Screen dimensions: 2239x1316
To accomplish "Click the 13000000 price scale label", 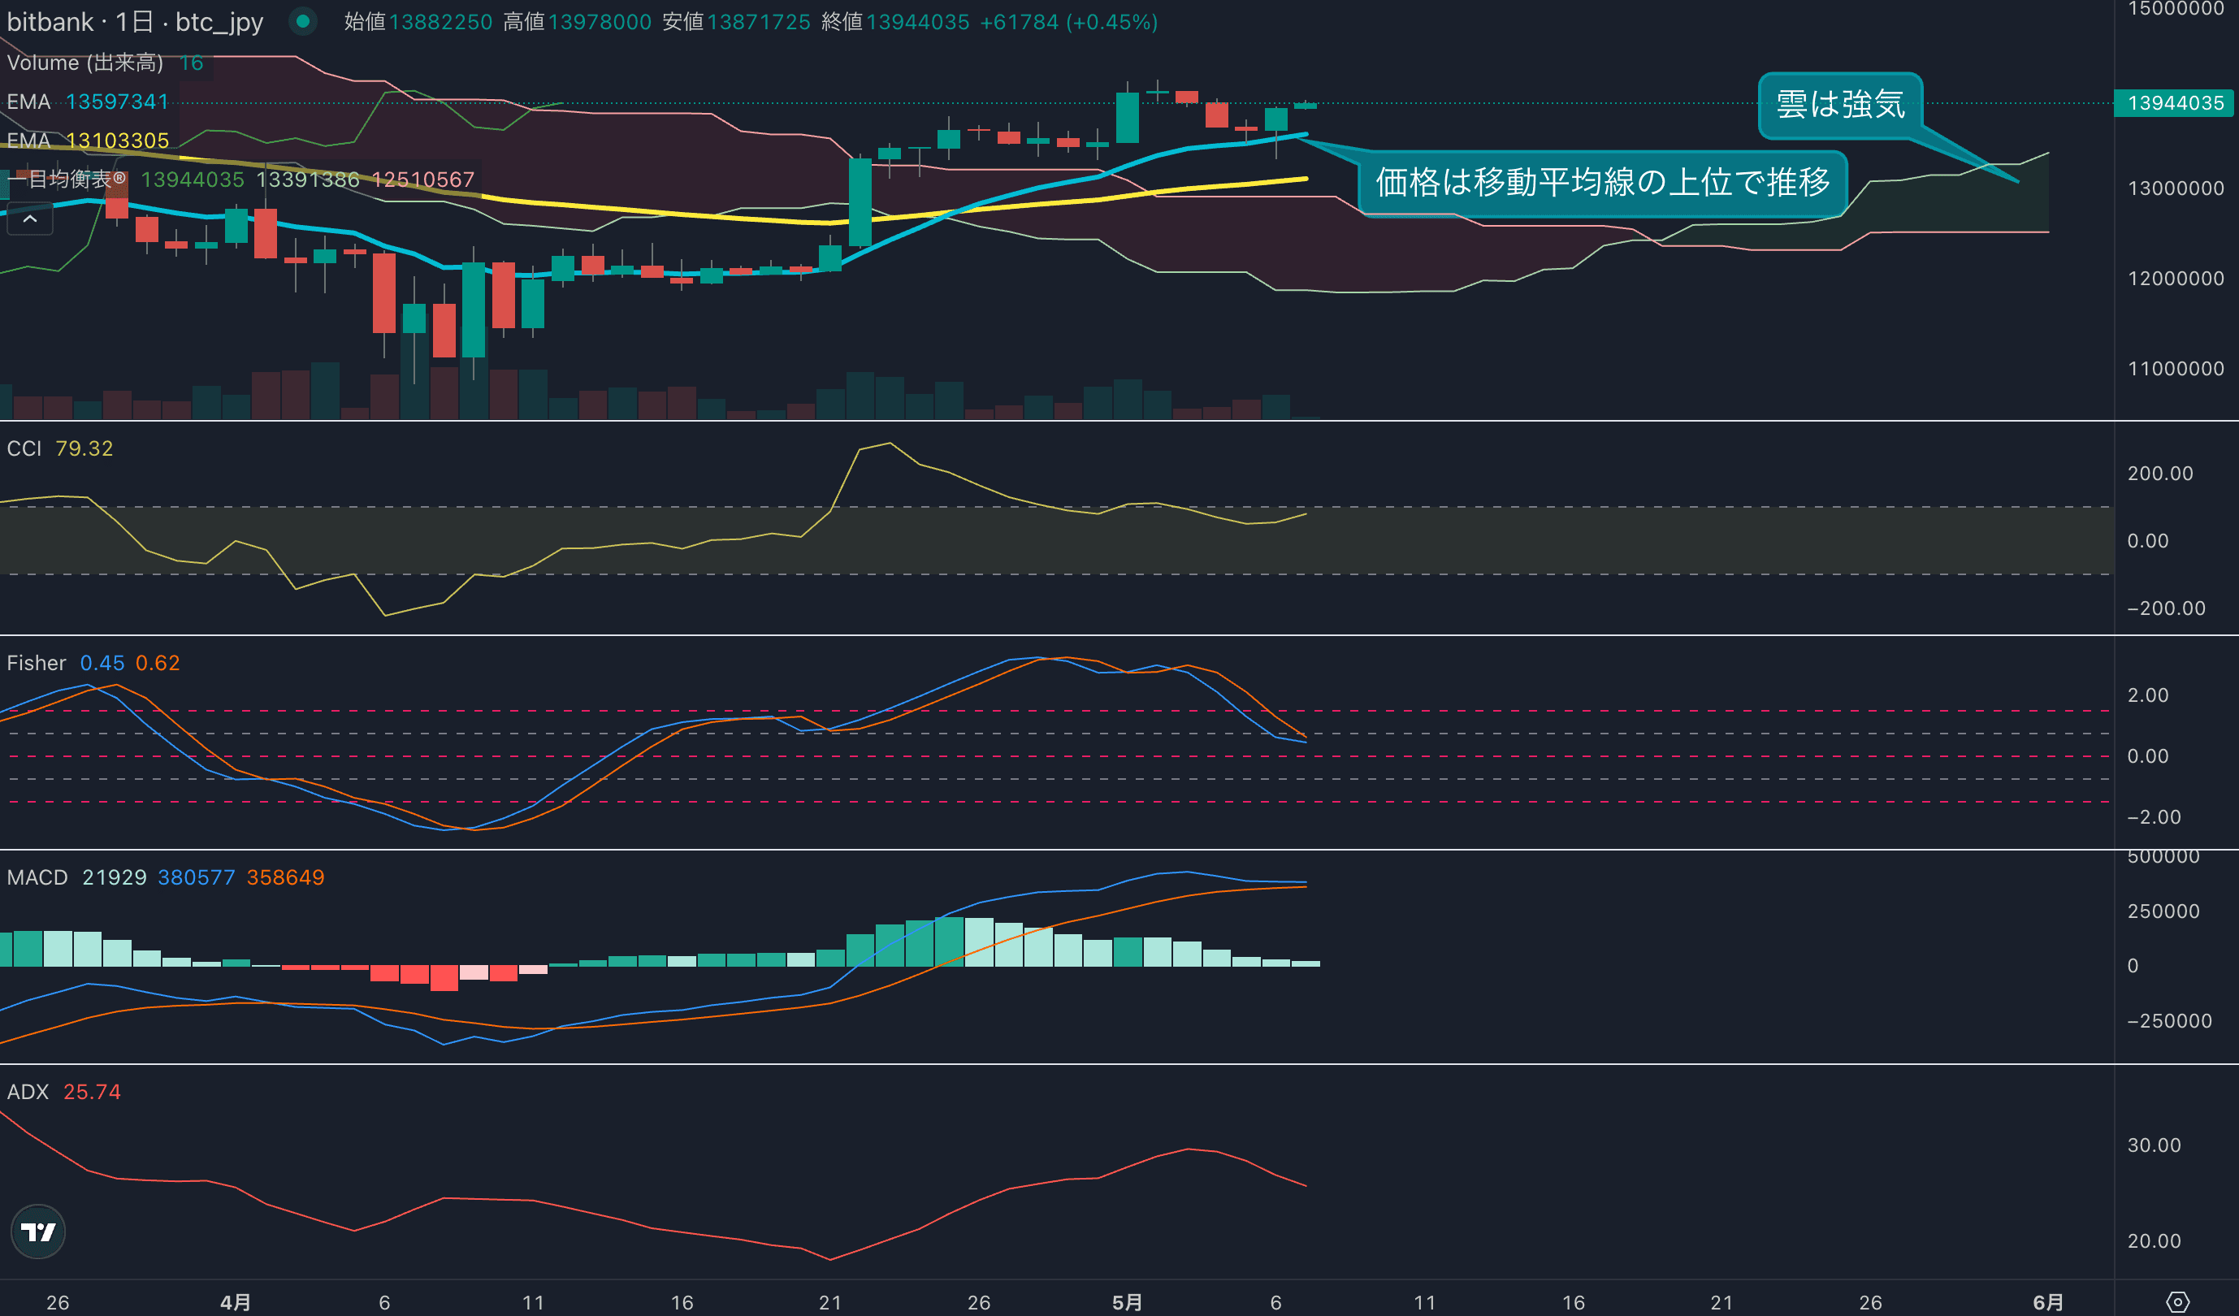I will pos(2175,188).
